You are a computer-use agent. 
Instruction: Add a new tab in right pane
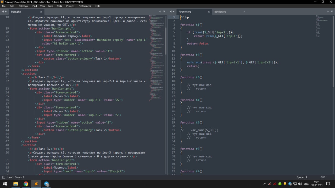[328, 11]
